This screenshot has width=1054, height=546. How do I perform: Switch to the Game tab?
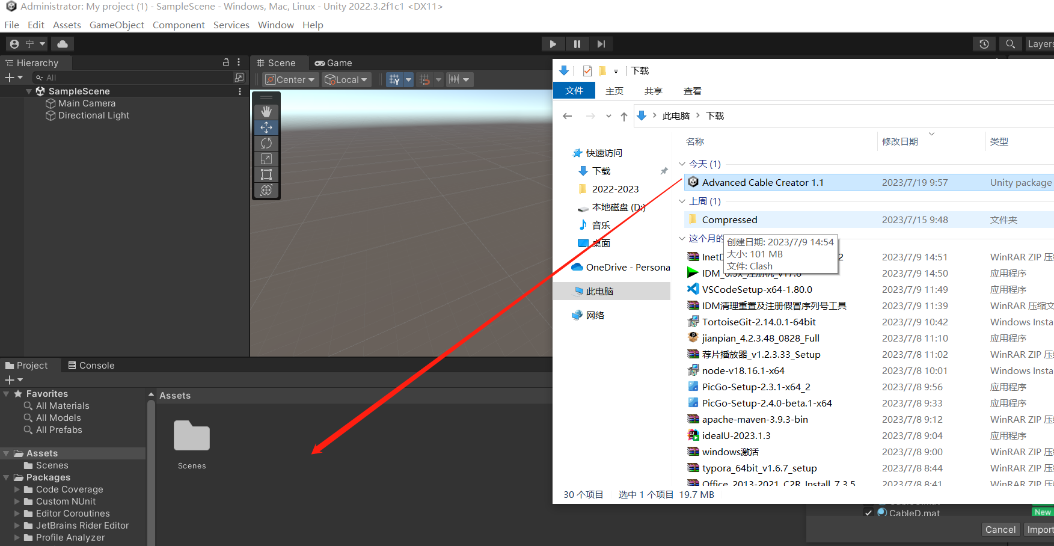334,63
